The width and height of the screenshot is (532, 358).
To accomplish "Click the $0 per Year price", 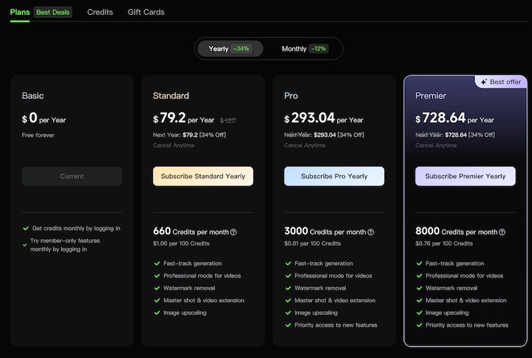I will [44, 118].
